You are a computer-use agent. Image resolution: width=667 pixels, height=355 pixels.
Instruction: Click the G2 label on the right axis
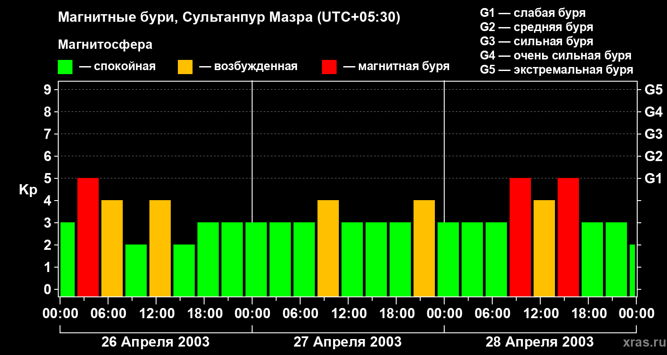(653, 157)
